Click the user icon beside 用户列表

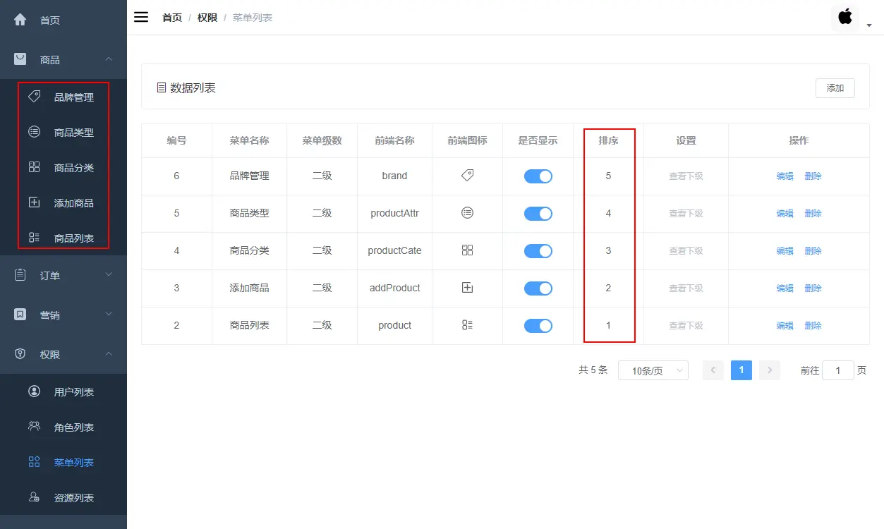pyautogui.click(x=34, y=391)
